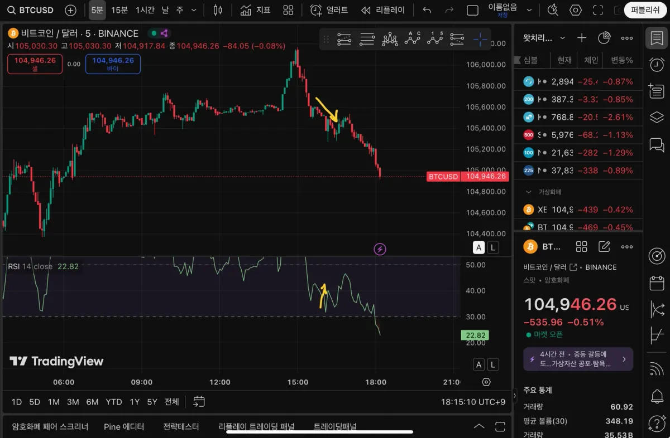Open the 지표 indicators dialog
Image resolution: width=670 pixels, height=438 pixels.
point(255,10)
